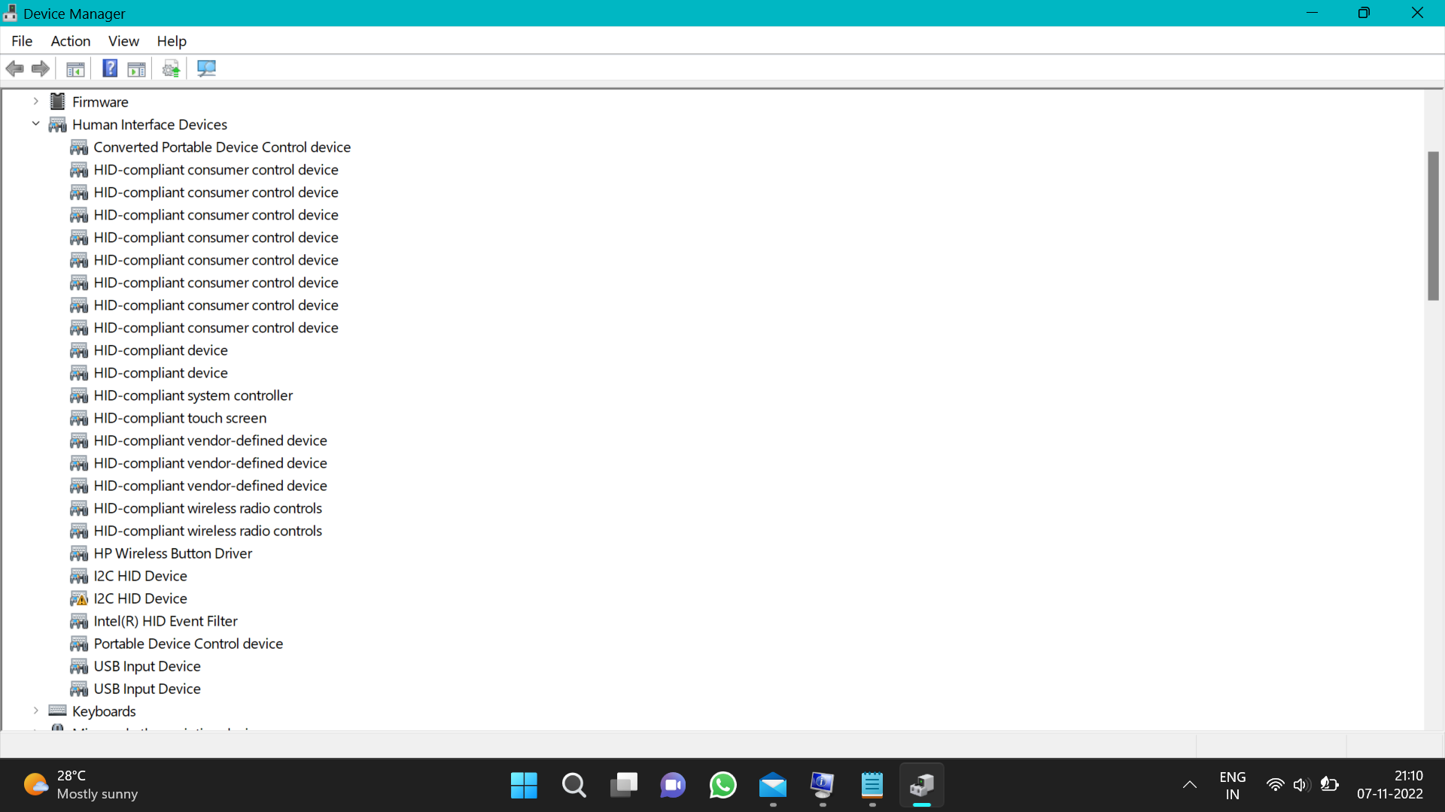Expand the Firmware category
1445x812 pixels.
(35, 101)
